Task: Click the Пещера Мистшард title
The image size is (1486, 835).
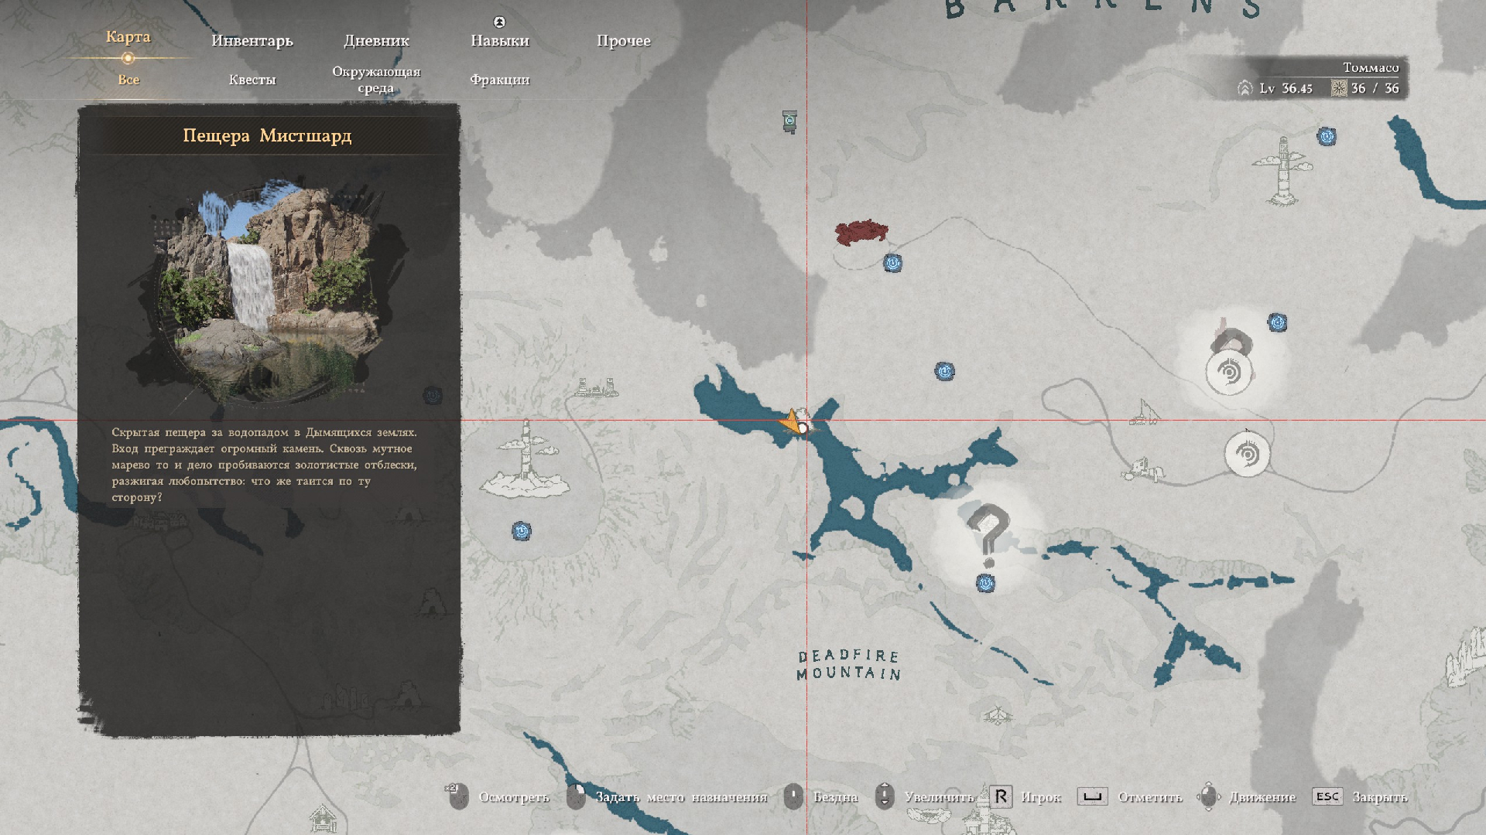Action: (x=268, y=136)
